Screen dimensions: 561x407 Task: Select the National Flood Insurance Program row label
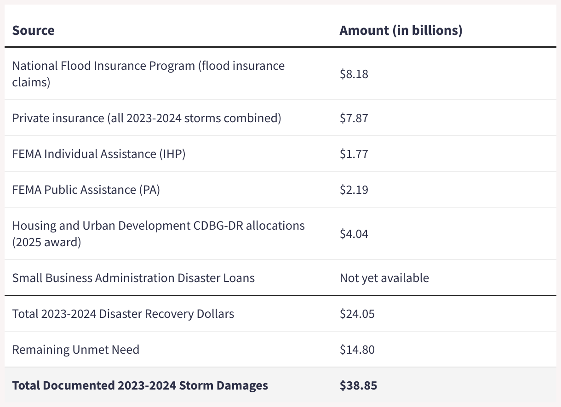(x=148, y=74)
